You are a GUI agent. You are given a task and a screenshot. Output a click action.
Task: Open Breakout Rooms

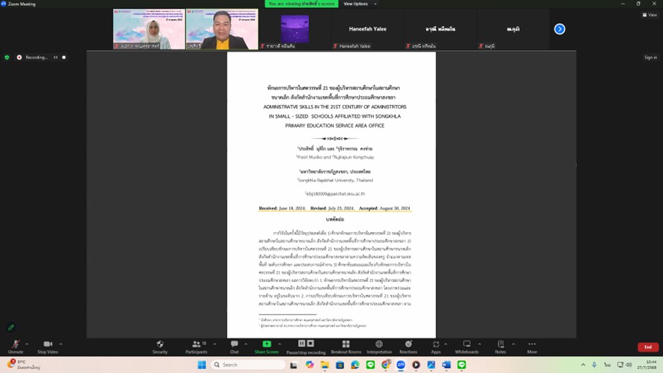pos(346,347)
